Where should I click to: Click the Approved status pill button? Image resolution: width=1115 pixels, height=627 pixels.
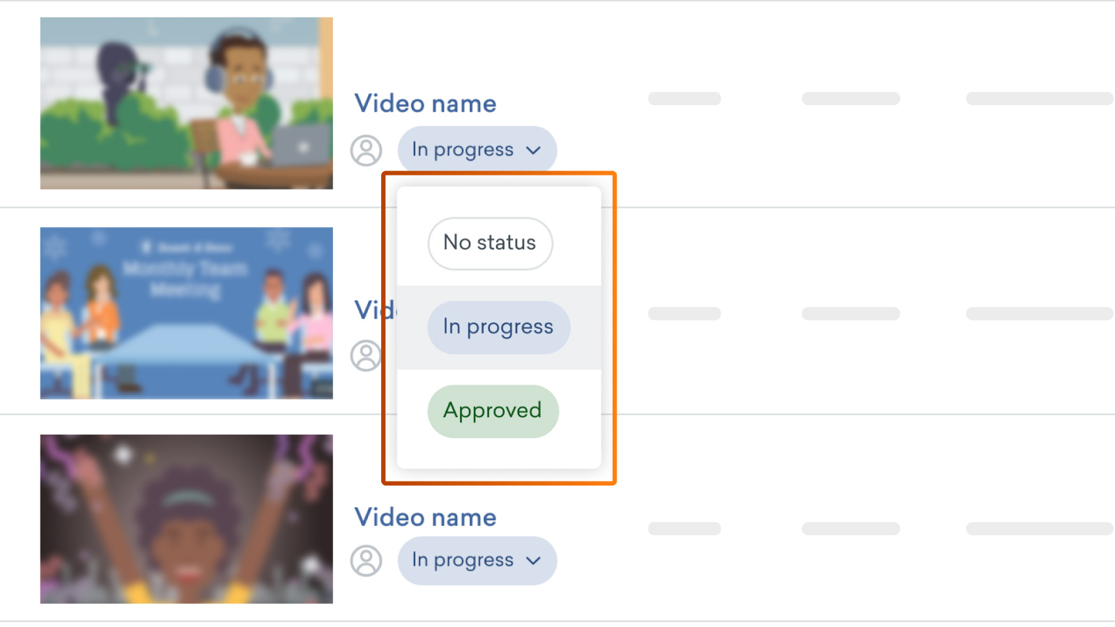(x=493, y=411)
